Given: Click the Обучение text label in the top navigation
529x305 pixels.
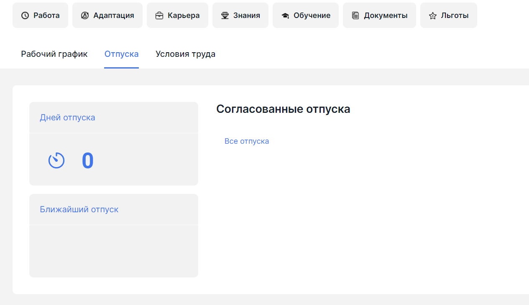Looking at the screenshot, I should (312, 15).
